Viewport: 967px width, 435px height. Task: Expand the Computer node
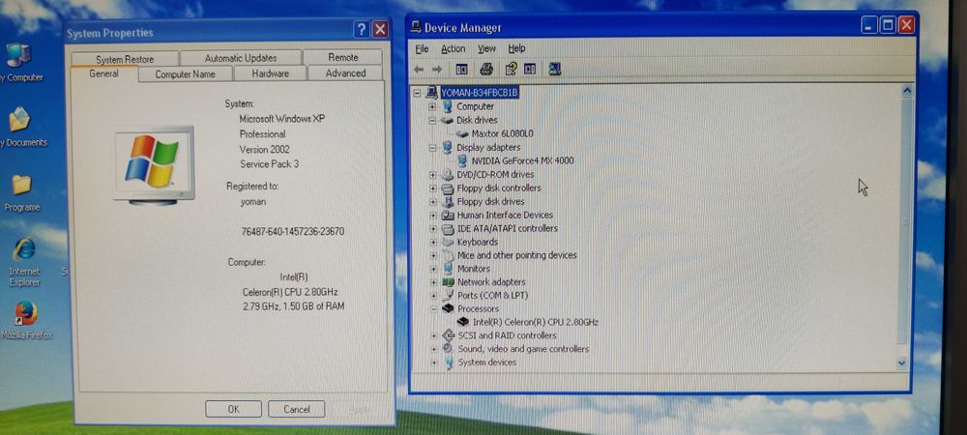click(x=432, y=106)
